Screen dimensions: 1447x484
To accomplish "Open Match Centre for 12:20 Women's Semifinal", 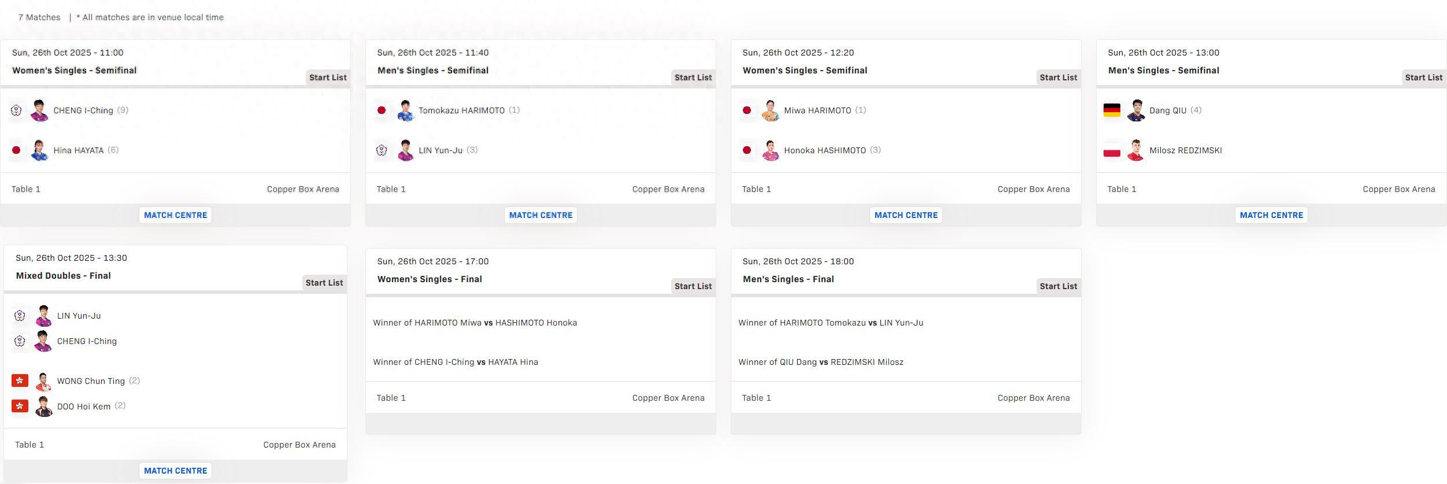I will (906, 215).
